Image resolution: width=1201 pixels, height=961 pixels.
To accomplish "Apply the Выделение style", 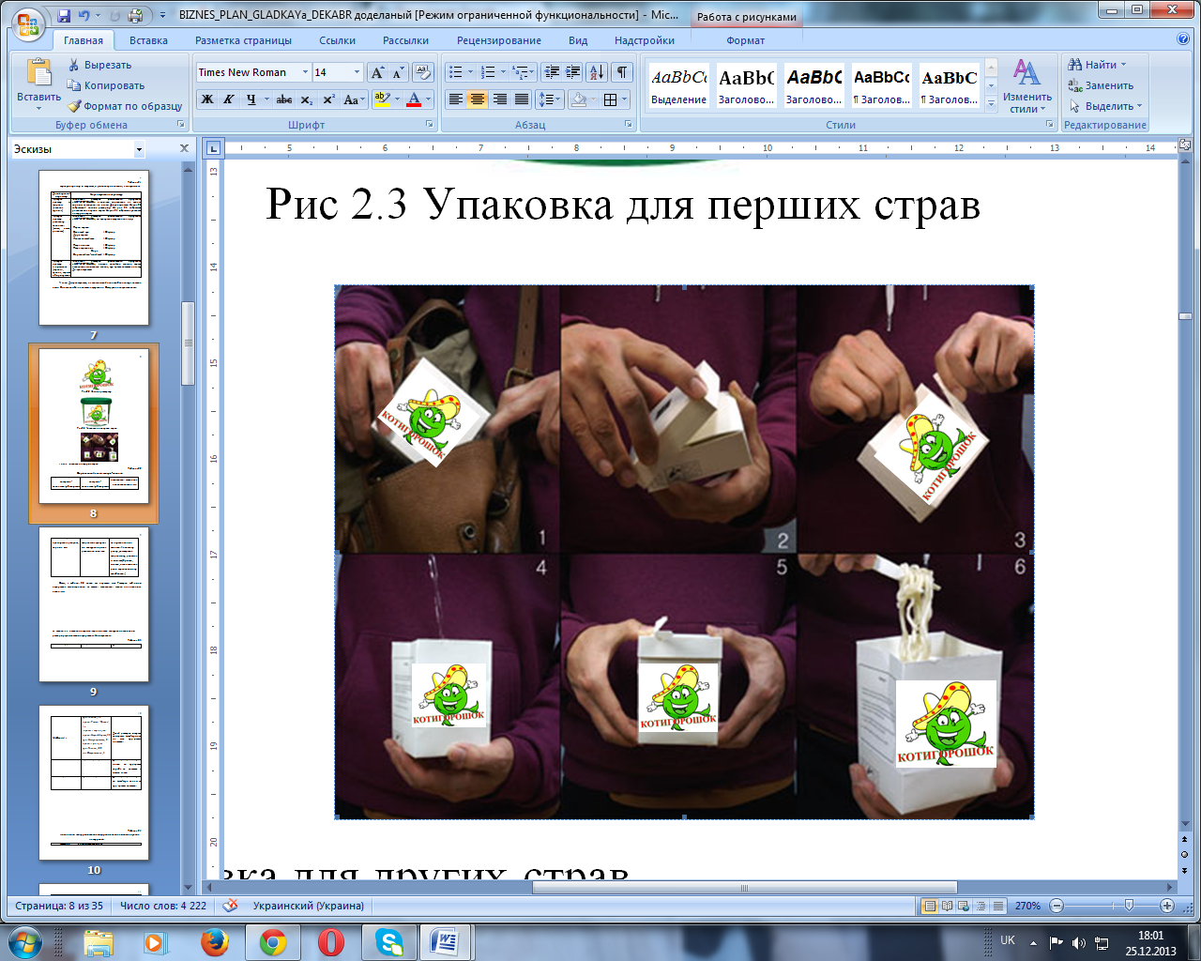I will [x=678, y=86].
